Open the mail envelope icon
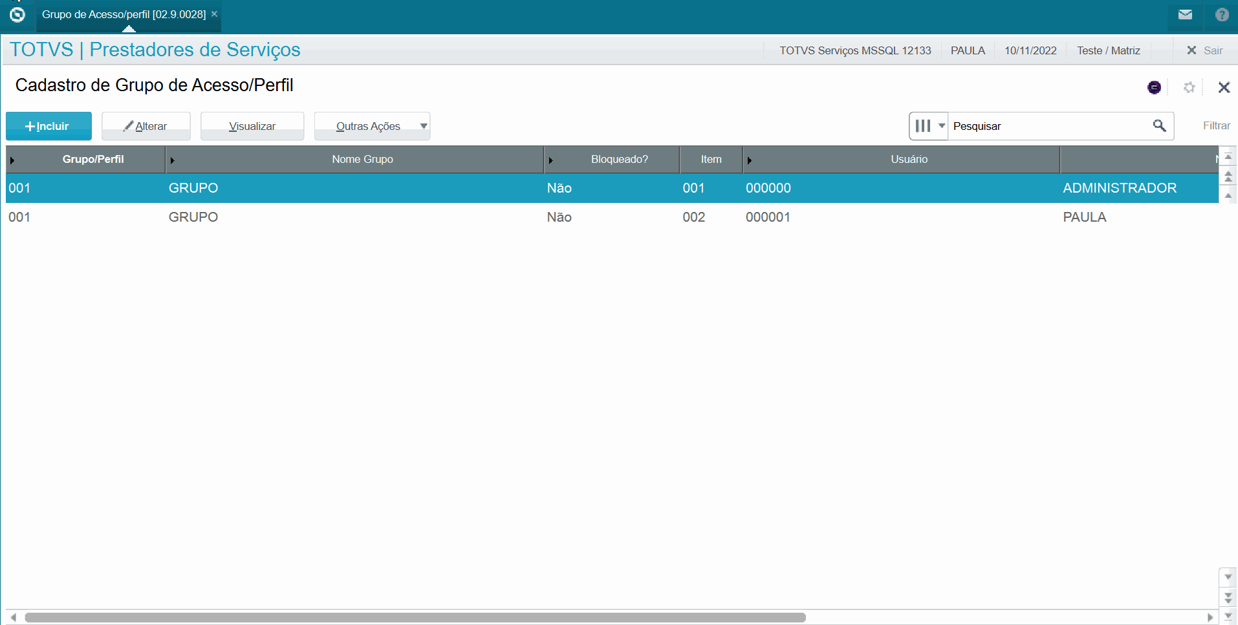Viewport: 1238px width, 625px height. click(1185, 14)
